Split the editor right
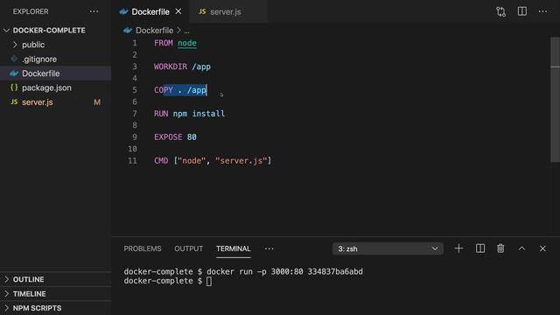The width and height of the screenshot is (560, 315). (522, 11)
